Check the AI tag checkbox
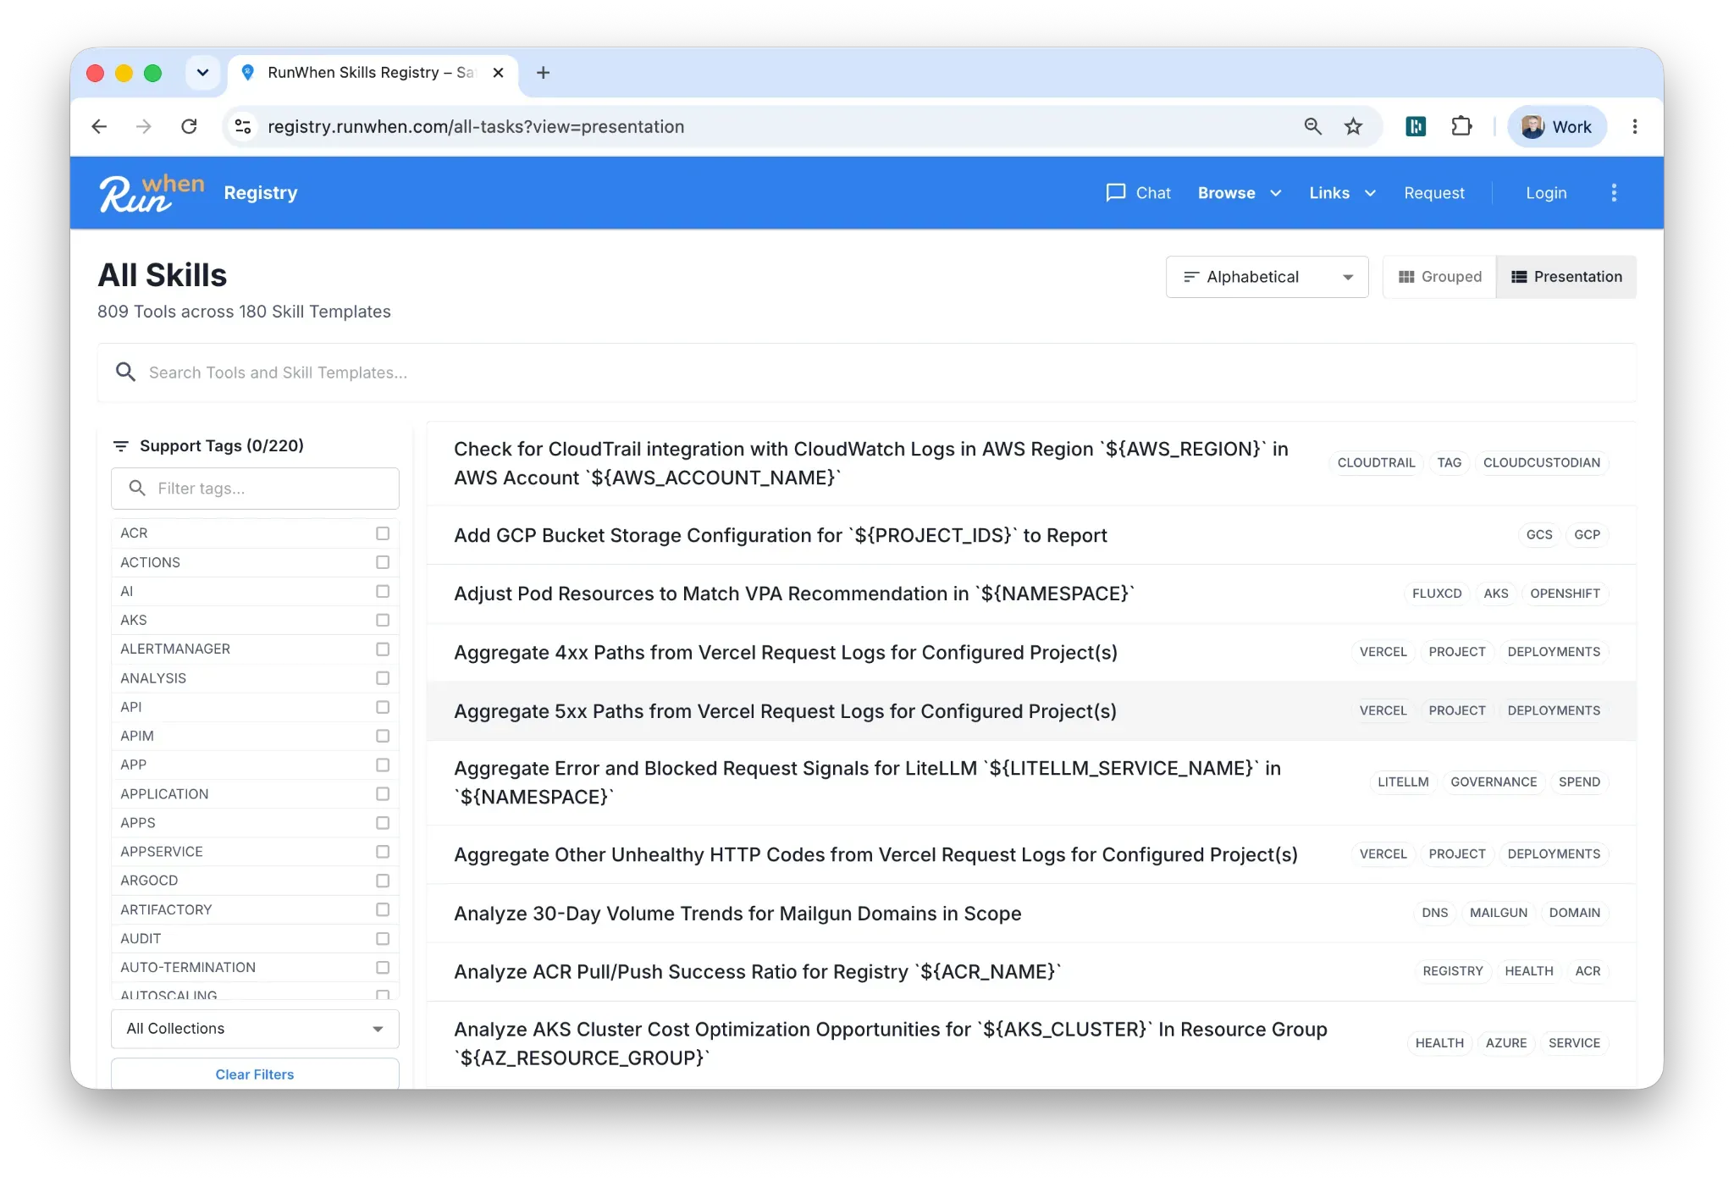This screenshot has height=1182, width=1734. [x=383, y=591]
